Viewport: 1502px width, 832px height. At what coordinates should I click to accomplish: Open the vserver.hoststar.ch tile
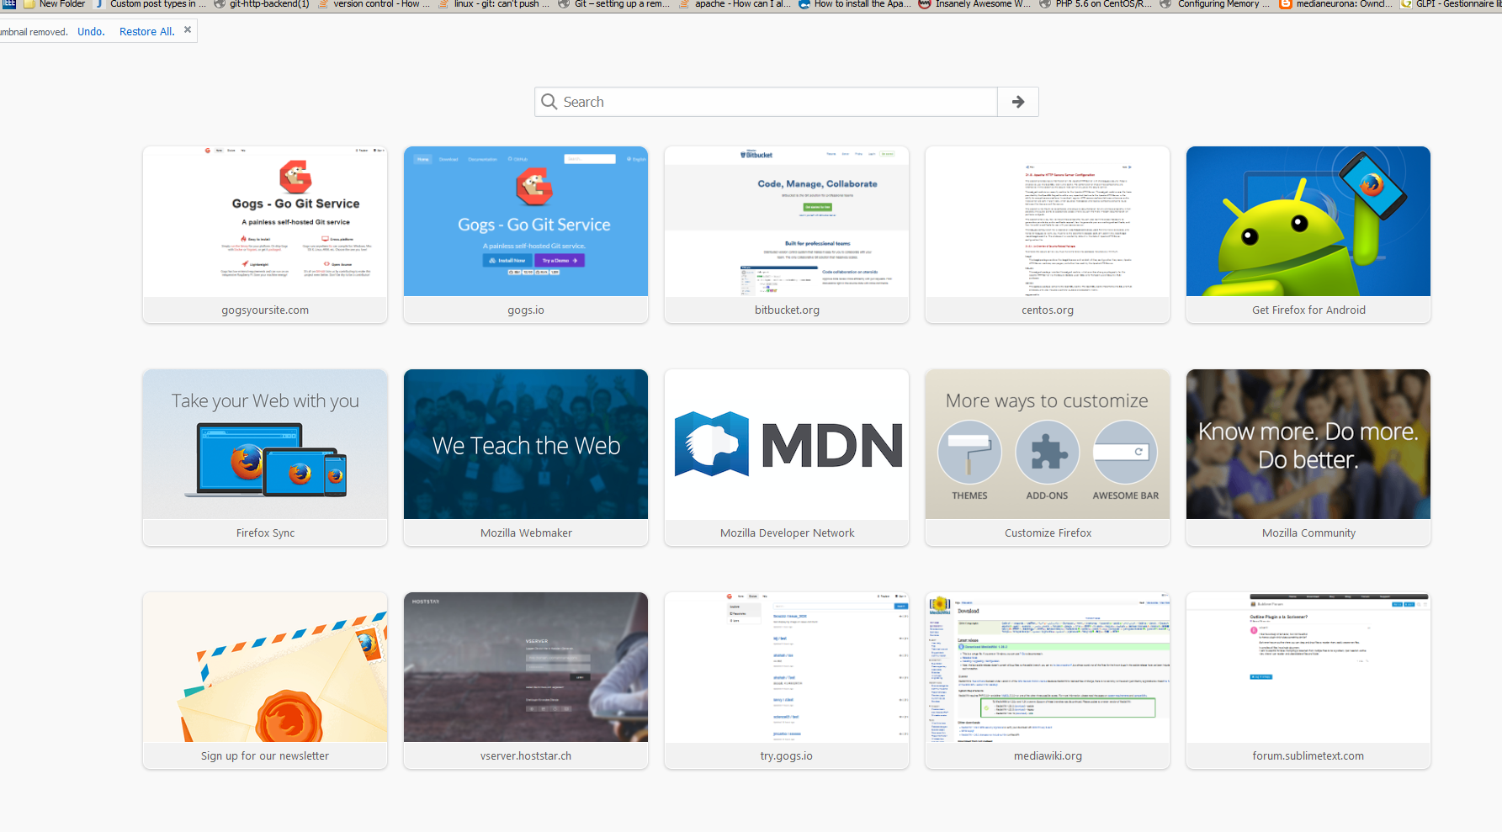pyautogui.click(x=526, y=681)
